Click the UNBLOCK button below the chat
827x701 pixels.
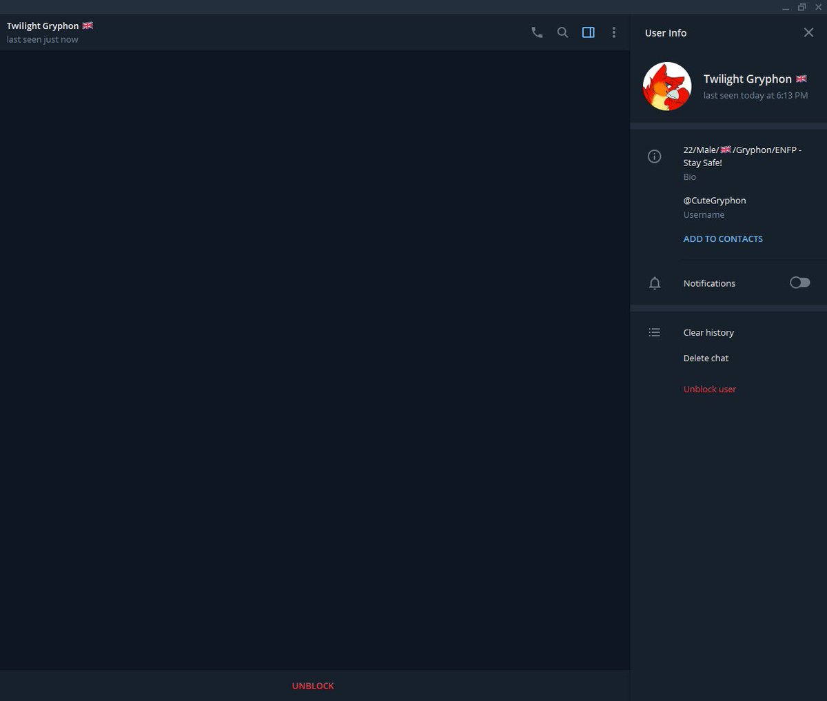click(313, 686)
